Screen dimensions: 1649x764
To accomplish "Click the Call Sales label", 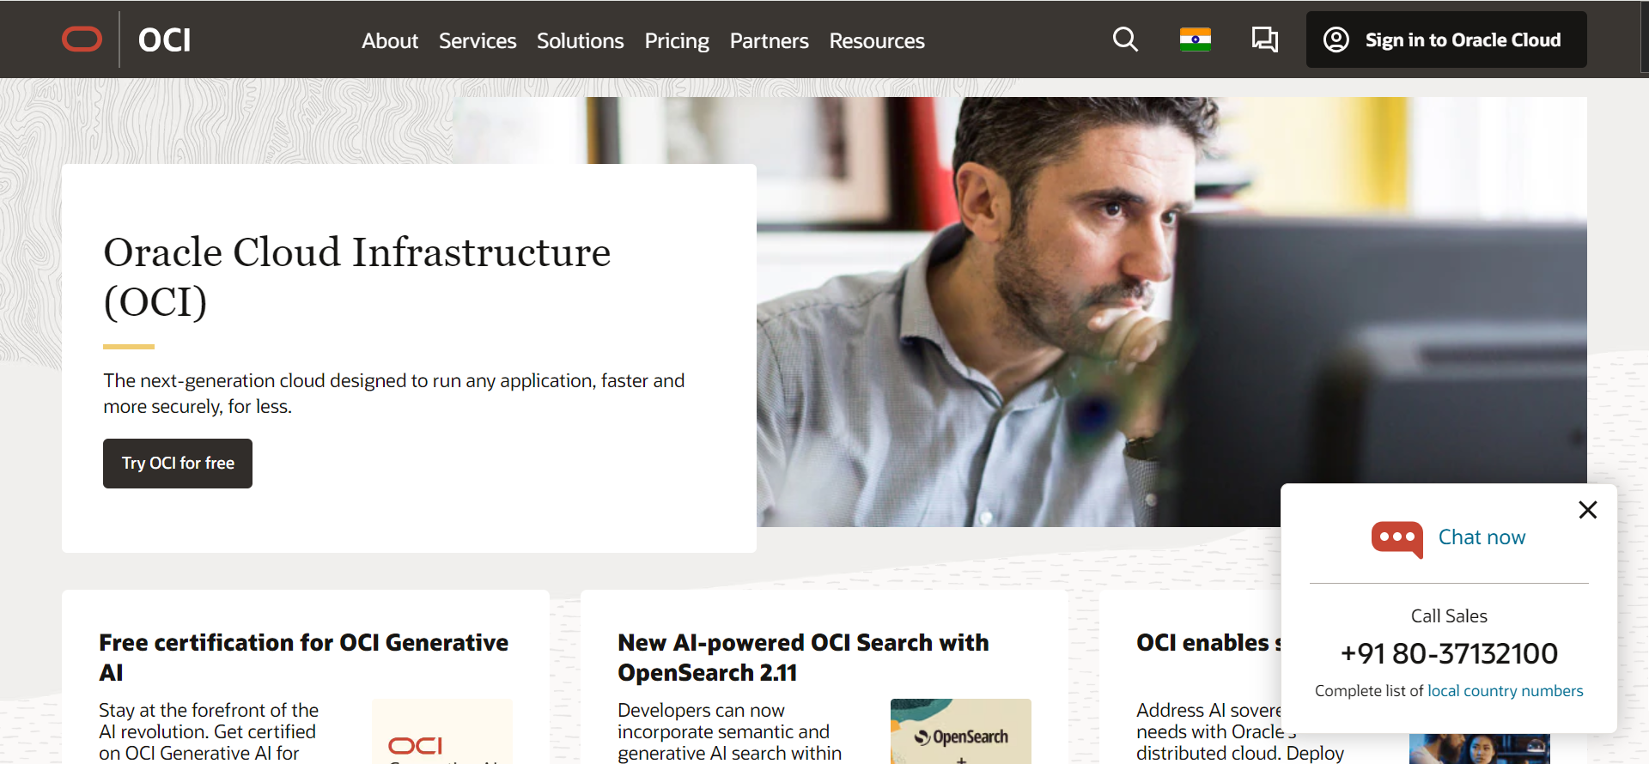I will (1449, 616).
